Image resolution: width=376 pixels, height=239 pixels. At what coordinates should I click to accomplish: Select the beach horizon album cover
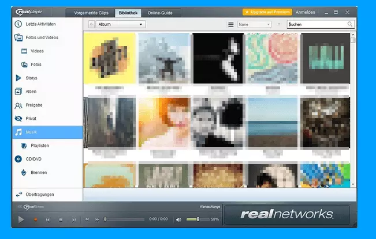pyautogui.click(x=273, y=122)
